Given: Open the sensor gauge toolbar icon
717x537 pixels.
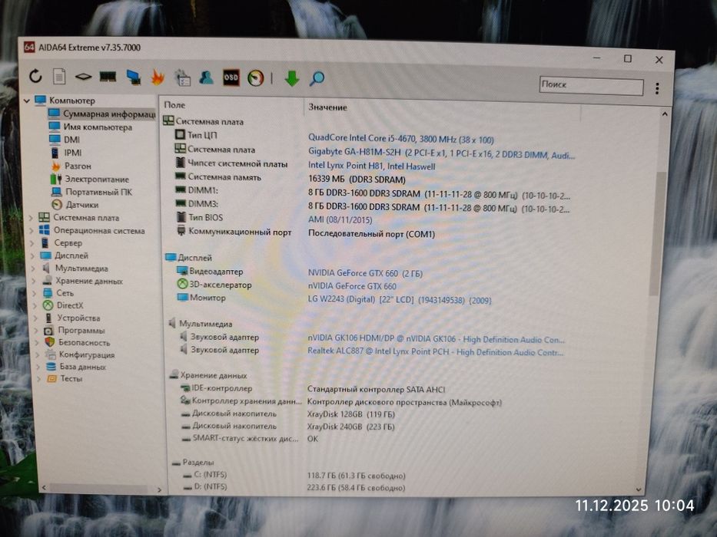Looking at the screenshot, I should [256, 78].
